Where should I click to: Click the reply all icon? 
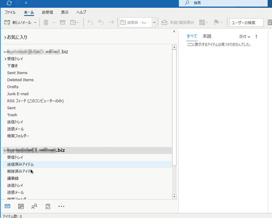(x=101, y=22)
